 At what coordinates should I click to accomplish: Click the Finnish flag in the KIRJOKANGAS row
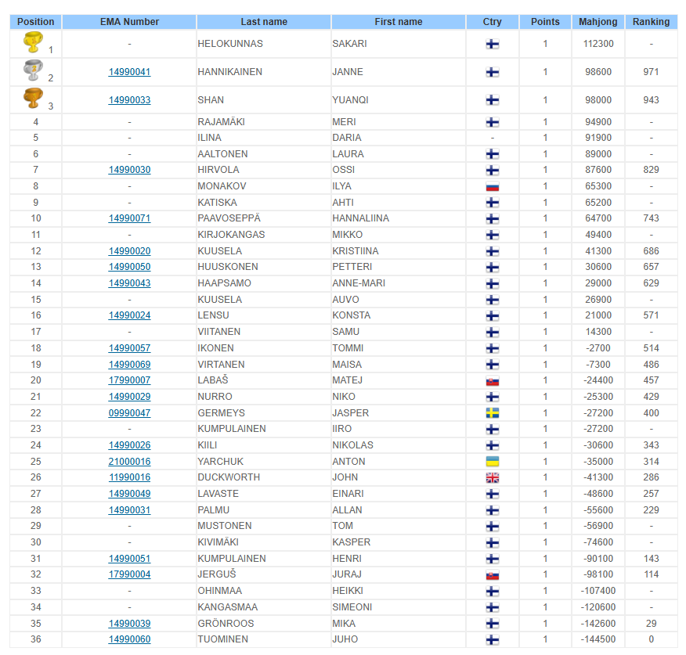click(x=493, y=236)
